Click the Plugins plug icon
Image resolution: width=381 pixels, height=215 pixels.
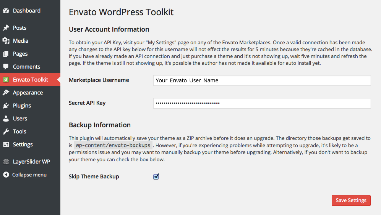(x=6, y=106)
